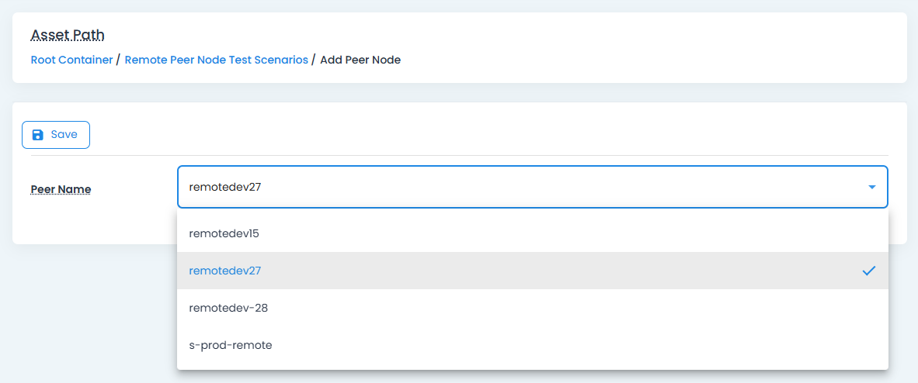
Task: Click the floppy disk save icon
Action: point(37,135)
